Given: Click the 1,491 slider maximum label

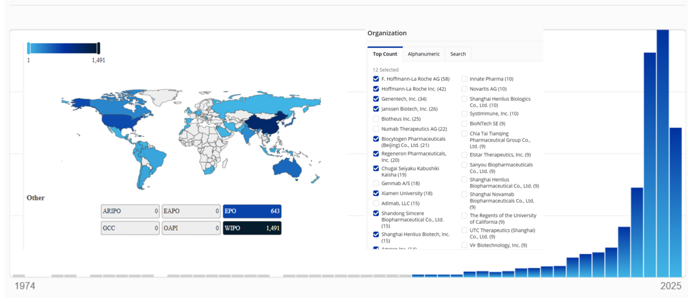Looking at the screenshot, I should [99, 60].
